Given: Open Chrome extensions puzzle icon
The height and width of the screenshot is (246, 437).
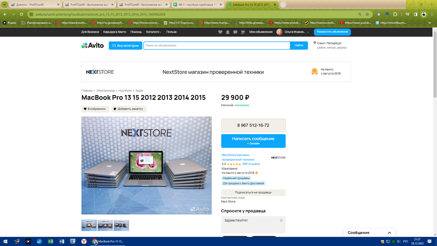Looking at the screenshot, I should [x=395, y=14].
